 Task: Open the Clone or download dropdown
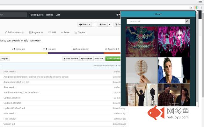click(113, 58)
